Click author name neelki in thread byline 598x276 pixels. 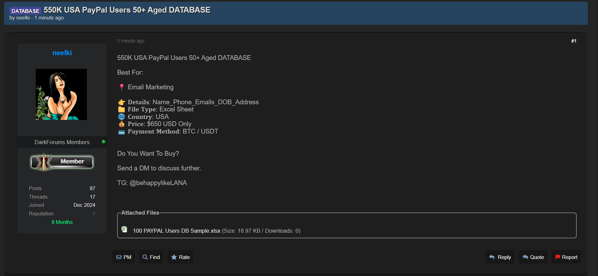point(23,18)
